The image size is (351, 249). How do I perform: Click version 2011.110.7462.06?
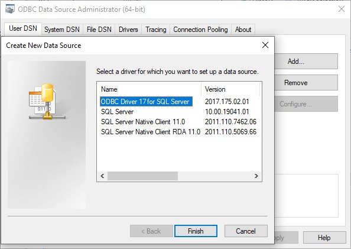pos(230,122)
